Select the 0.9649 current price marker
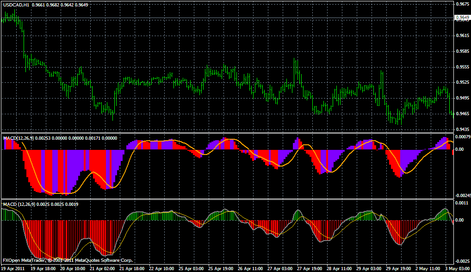 point(462,18)
